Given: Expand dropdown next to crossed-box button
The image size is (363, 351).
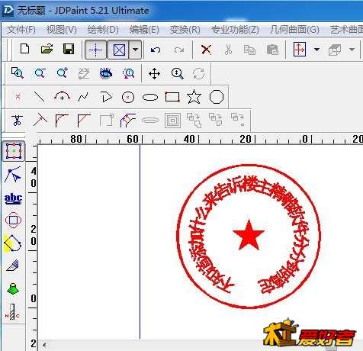Looking at the screenshot, I should [136, 50].
